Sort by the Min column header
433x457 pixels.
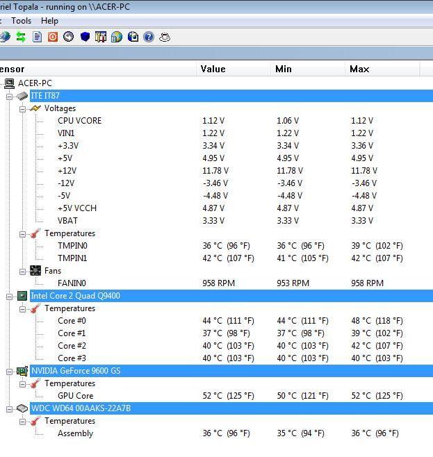point(308,69)
